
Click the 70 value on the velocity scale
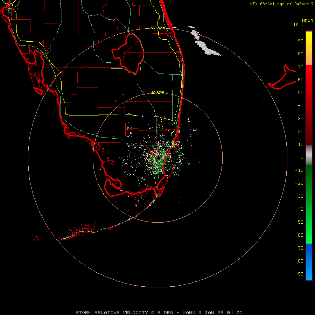click(x=301, y=67)
